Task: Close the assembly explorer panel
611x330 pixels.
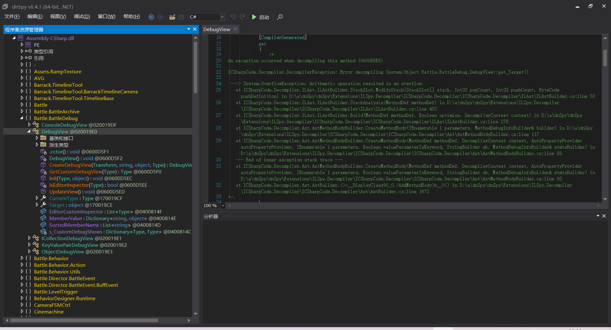Action: tap(195, 29)
